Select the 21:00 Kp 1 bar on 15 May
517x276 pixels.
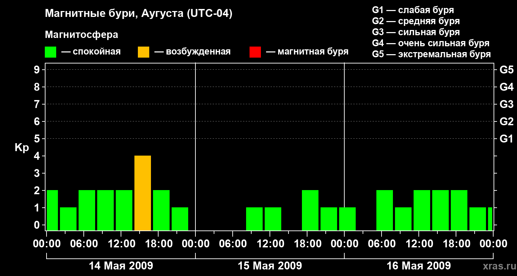click(x=329, y=219)
